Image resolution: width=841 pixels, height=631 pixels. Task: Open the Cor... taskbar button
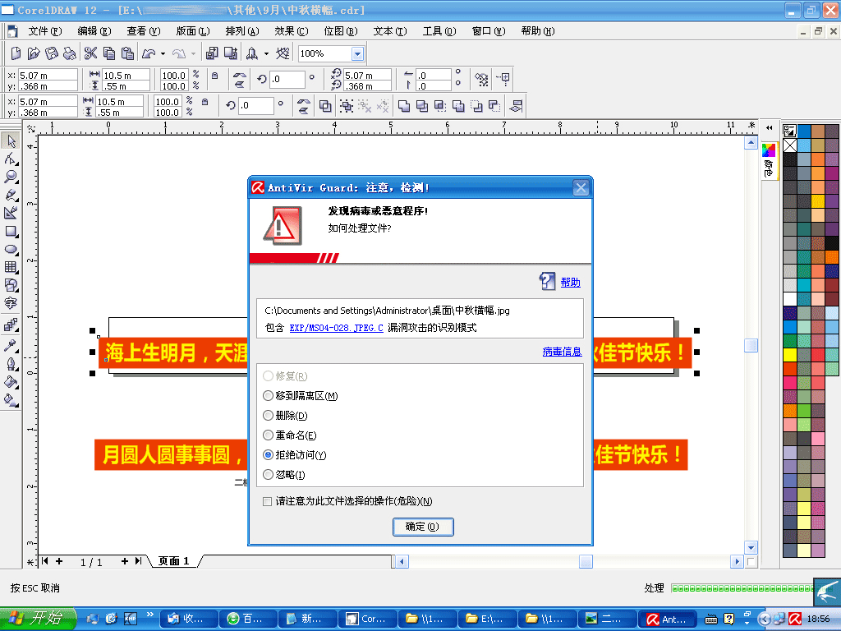click(367, 619)
